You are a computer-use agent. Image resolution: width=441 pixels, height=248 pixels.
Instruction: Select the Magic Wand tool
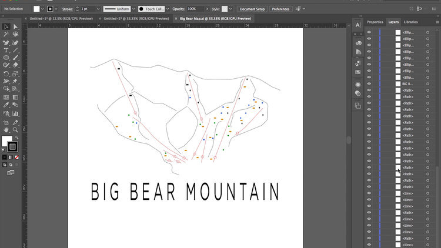click(x=6, y=34)
